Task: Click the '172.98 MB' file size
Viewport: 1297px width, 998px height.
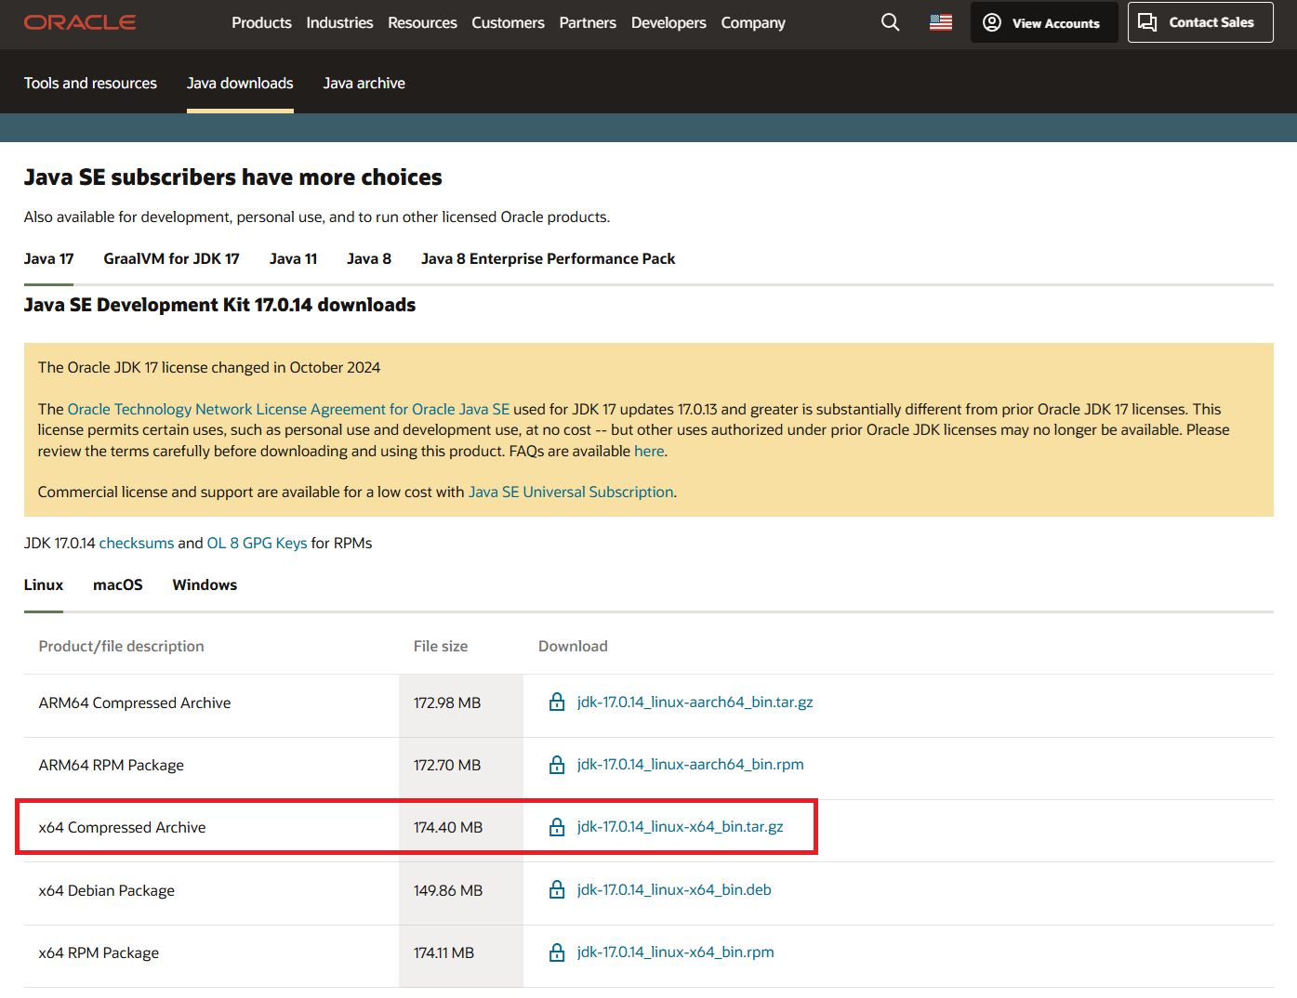Action: (447, 703)
